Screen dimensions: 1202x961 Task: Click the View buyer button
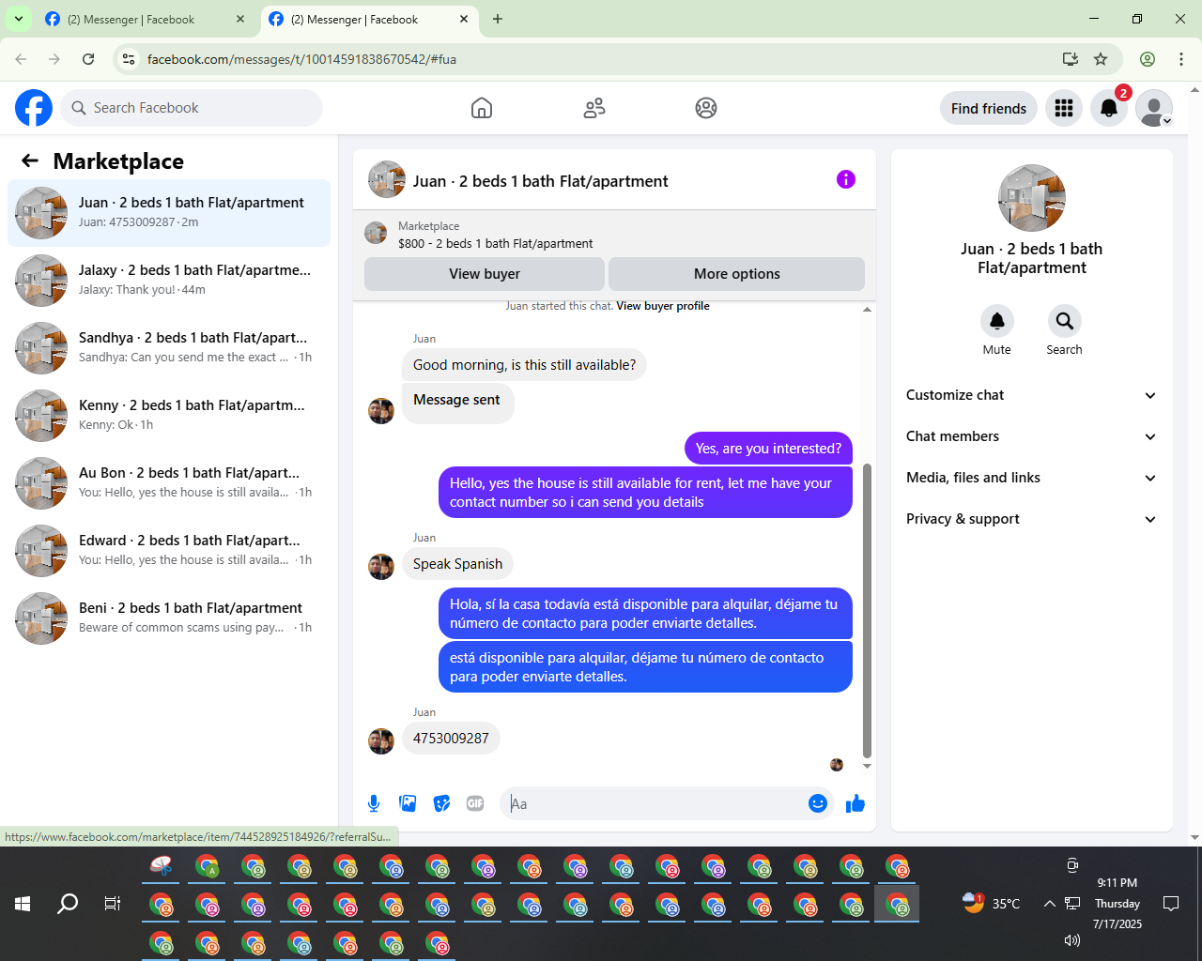coord(485,274)
